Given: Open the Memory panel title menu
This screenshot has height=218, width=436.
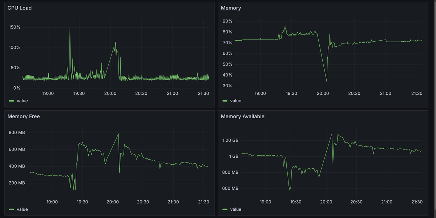Looking at the screenshot, I should tap(231, 8).
